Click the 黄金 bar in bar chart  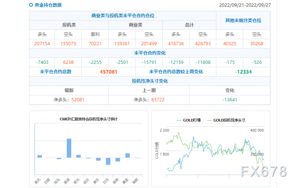127,156
